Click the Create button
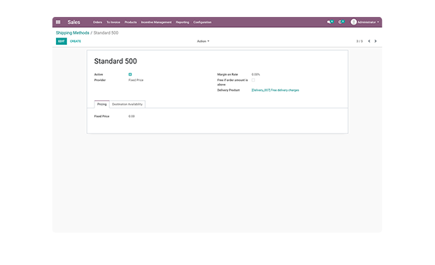Screen dimensions: 435x265 click(x=75, y=41)
